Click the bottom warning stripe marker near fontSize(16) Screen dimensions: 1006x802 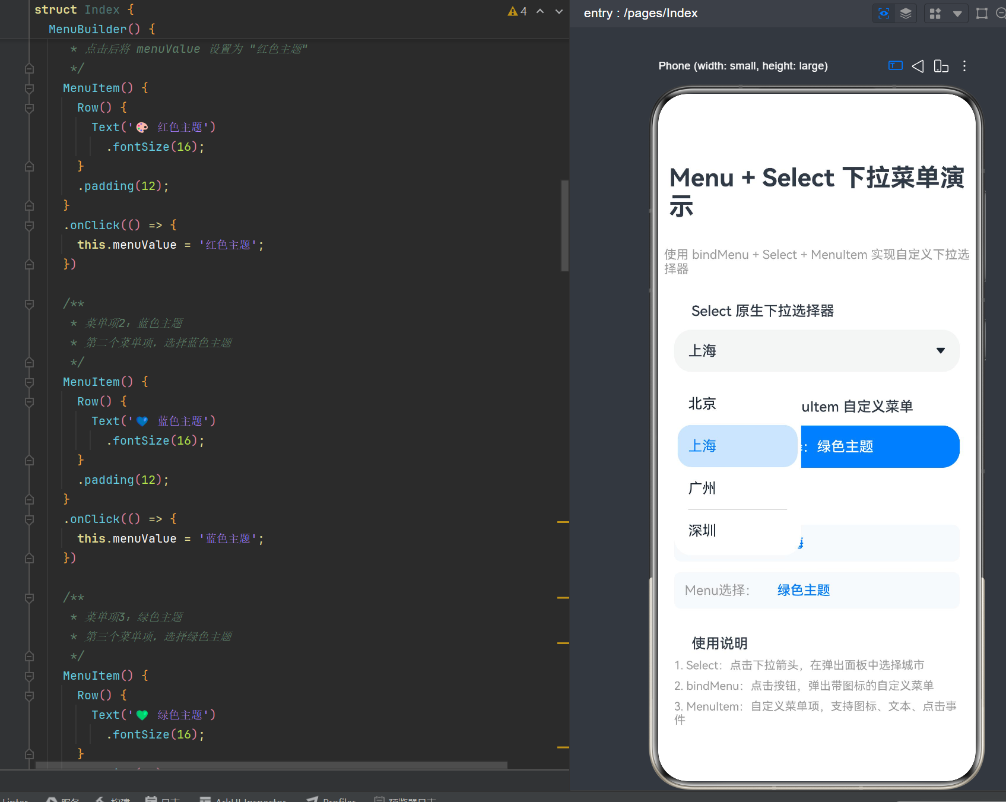pyautogui.click(x=563, y=747)
